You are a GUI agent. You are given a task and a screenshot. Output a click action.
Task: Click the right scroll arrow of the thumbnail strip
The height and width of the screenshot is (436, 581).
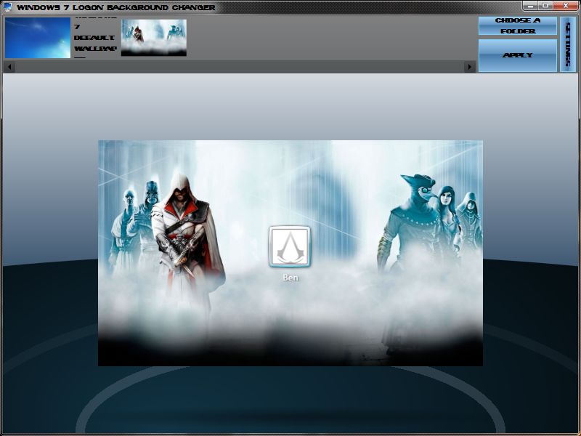(x=469, y=66)
